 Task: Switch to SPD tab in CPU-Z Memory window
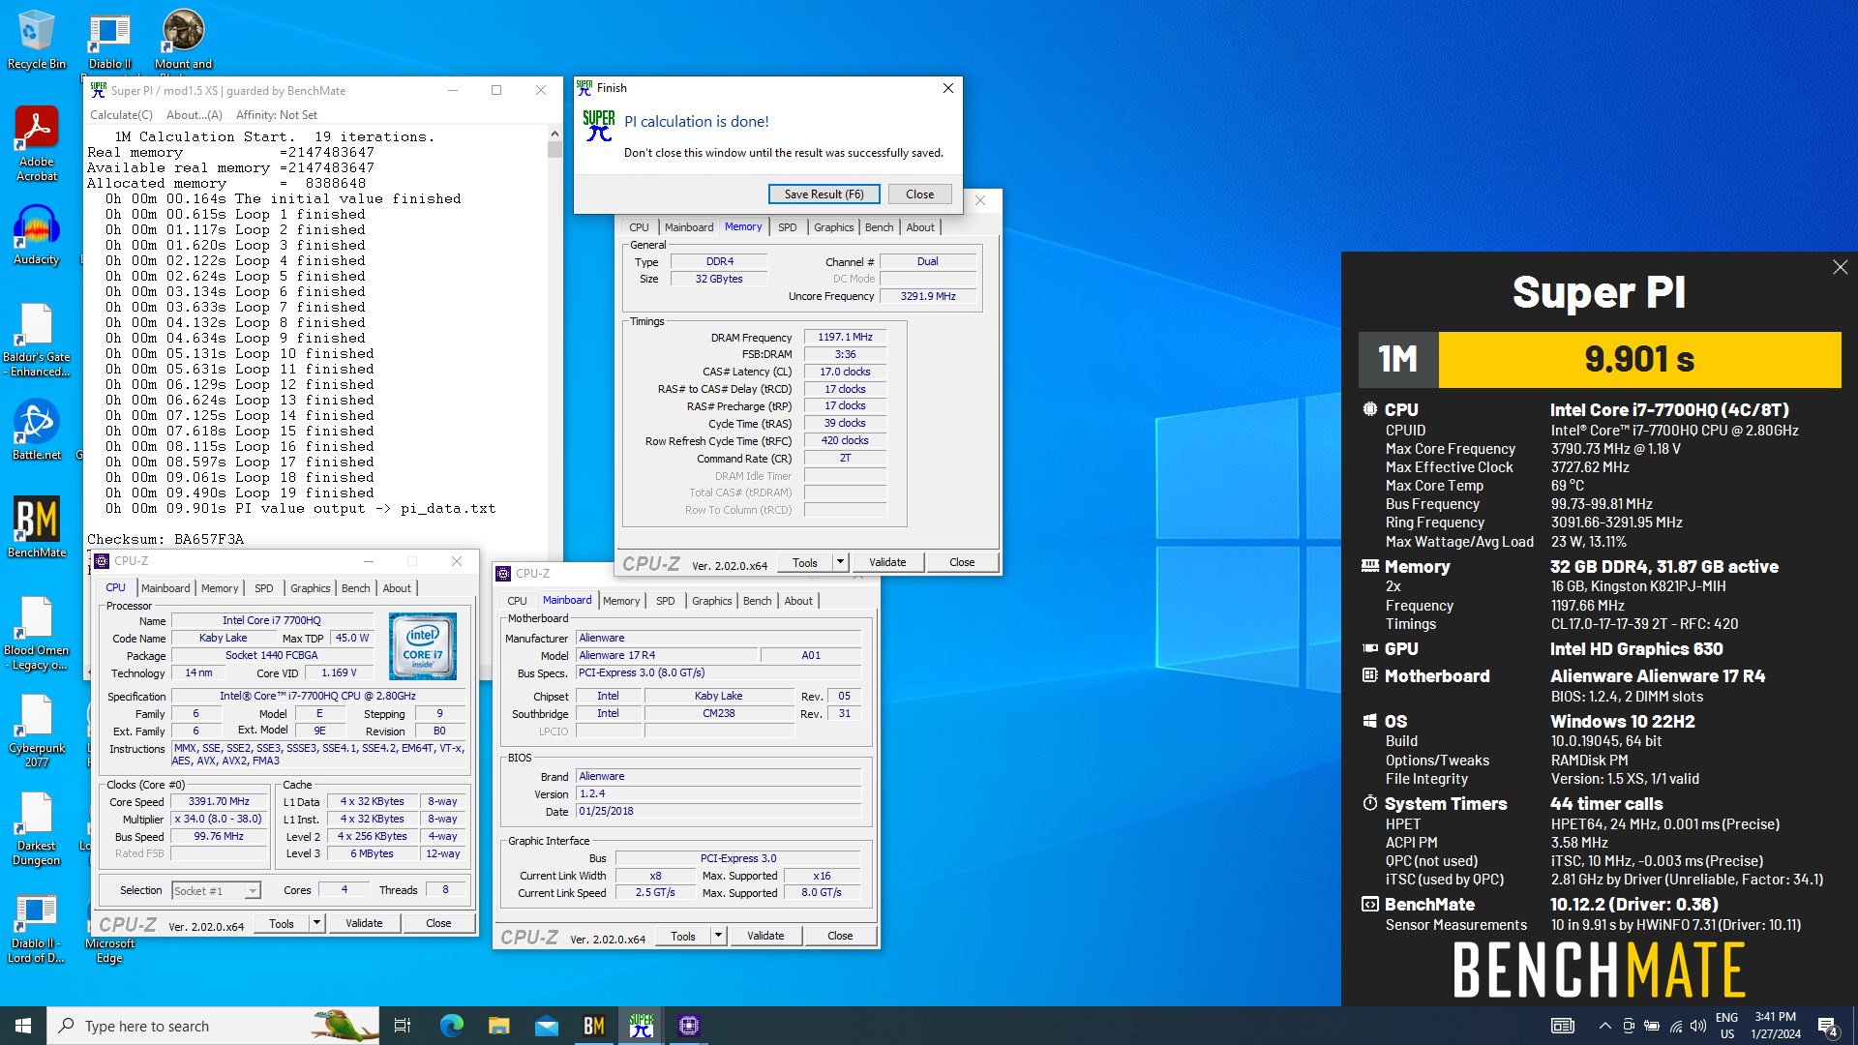pyautogui.click(x=788, y=227)
